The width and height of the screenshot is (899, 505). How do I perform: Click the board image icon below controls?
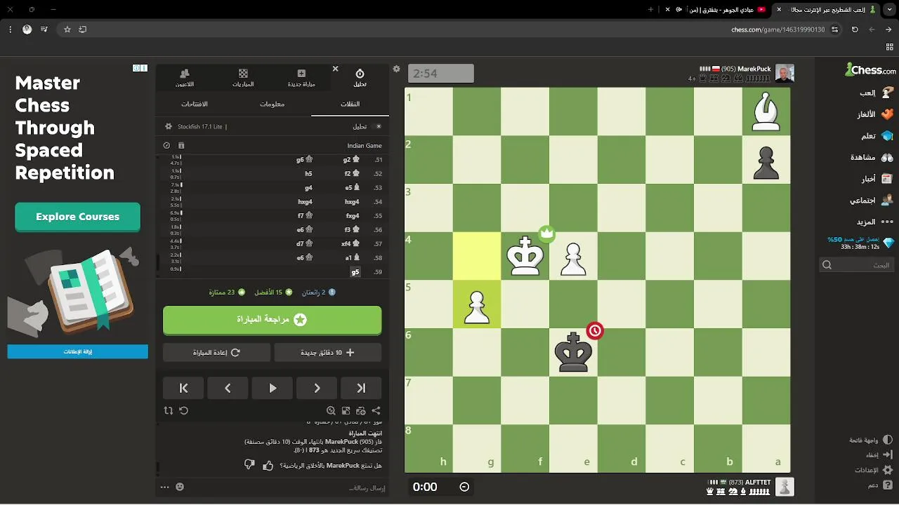346,411
